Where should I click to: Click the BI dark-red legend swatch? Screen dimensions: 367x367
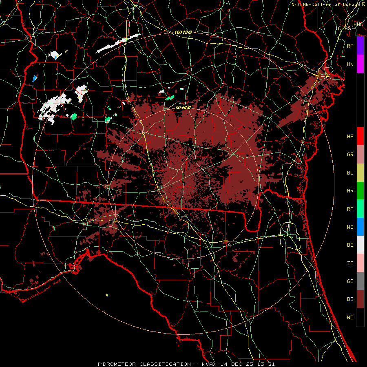point(360,299)
